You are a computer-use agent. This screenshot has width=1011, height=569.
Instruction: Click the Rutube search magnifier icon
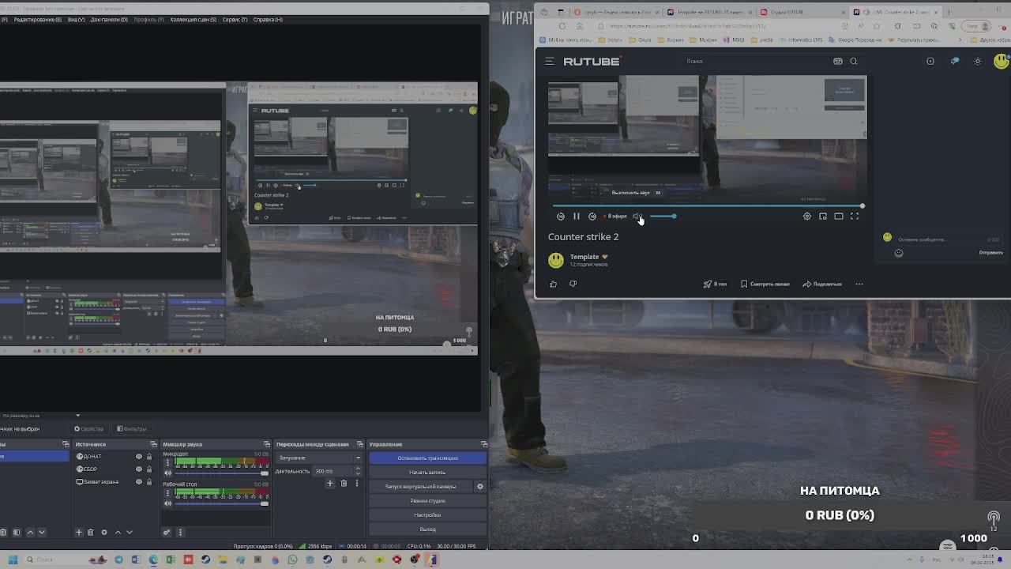(854, 61)
